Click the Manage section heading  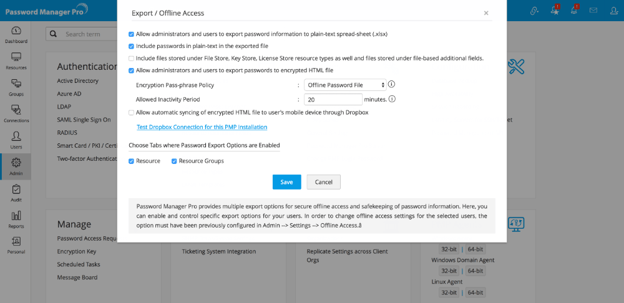click(x=74, y=224)
